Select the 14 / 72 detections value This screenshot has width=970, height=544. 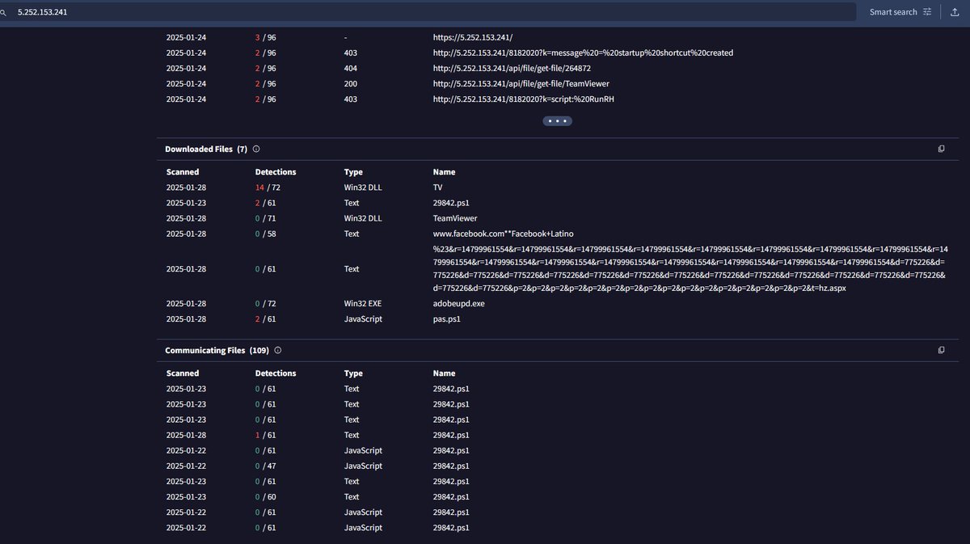tap(268, 188)
